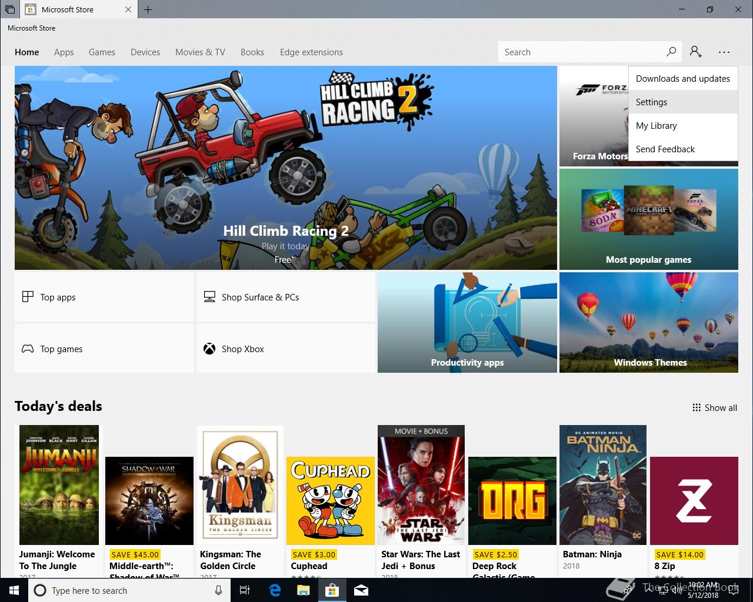Click the SAVE $14.00 badge on 8 Zip
Viewport: 753px width, 602px height.
pyautogui.click(x=680, y=554)
